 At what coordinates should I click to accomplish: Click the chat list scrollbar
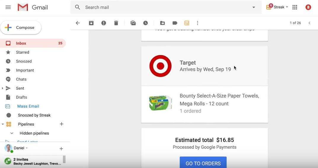(x=64, y=159)
